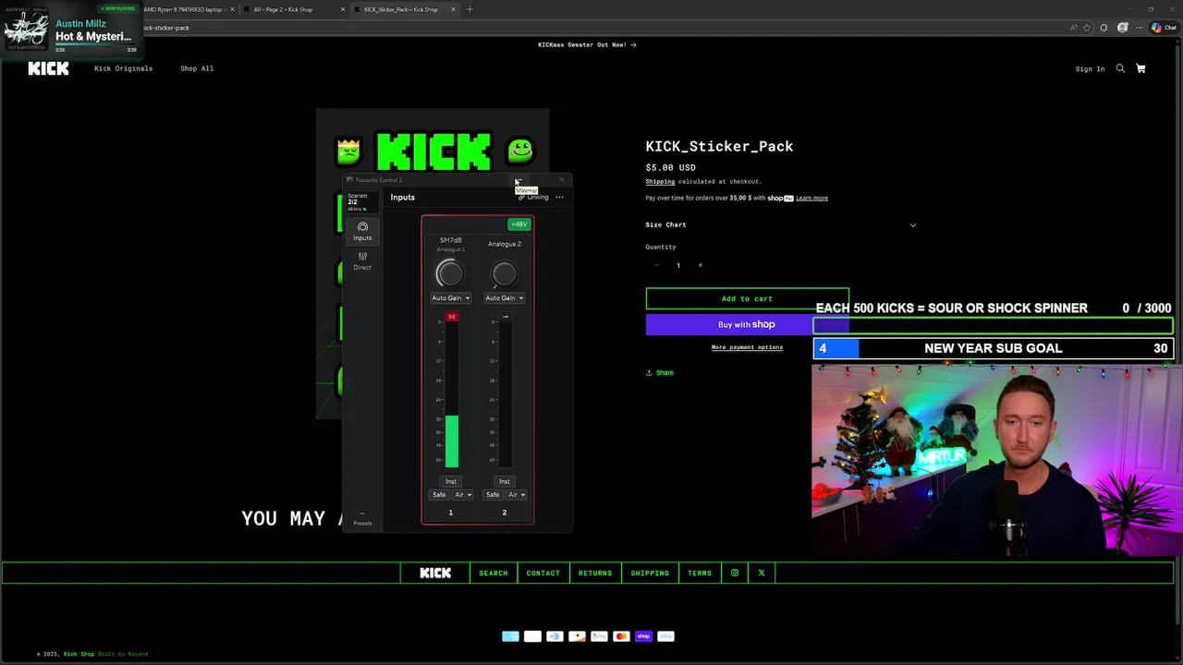This screenshot has width=1183, height=665.
Task: Increase quantity with the plus button
Action: click(700, 265)
